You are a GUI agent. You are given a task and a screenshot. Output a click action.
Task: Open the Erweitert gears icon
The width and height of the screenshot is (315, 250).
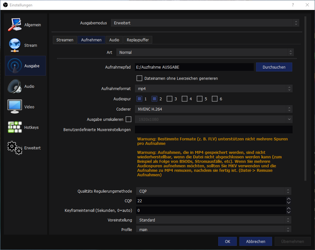15,148
